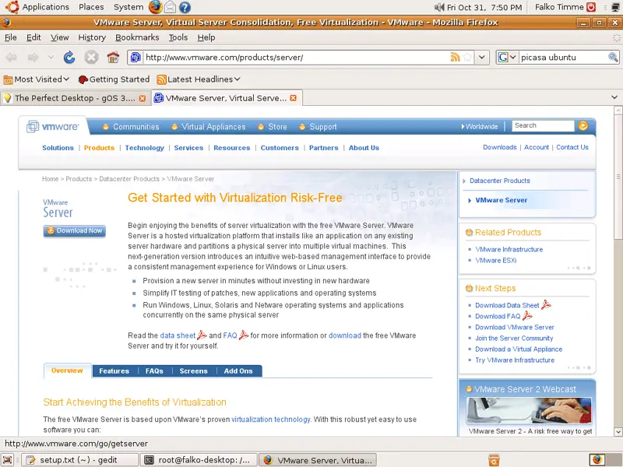
Task: Bookmark this page with the star icon
Action: pos(467,57)
